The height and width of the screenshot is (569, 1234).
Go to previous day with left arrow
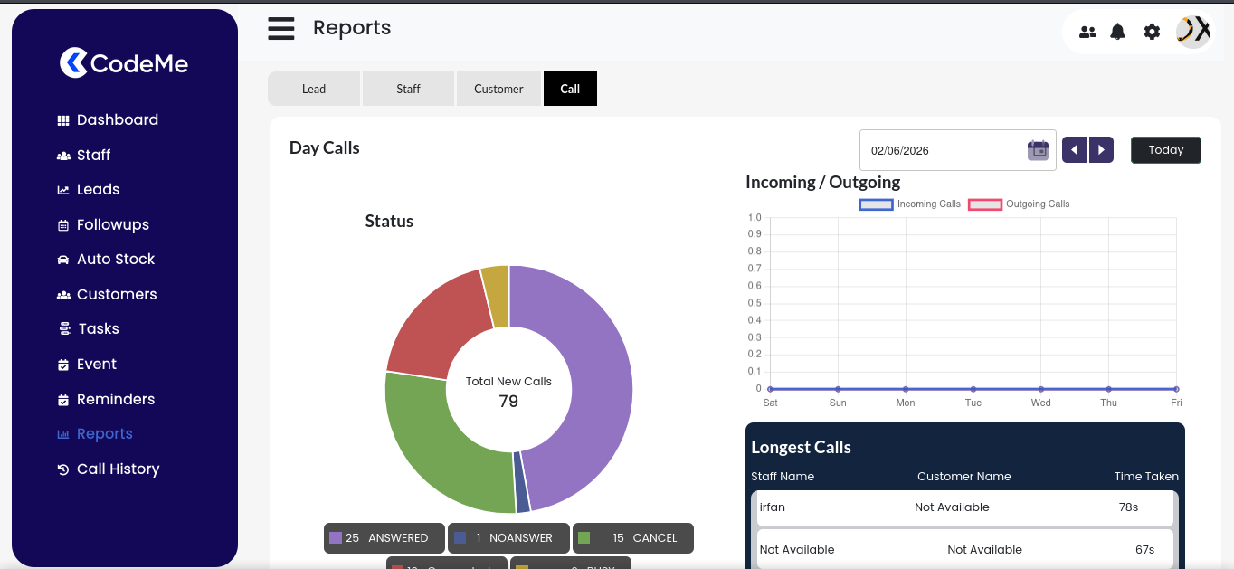[x=1074, y=150]
